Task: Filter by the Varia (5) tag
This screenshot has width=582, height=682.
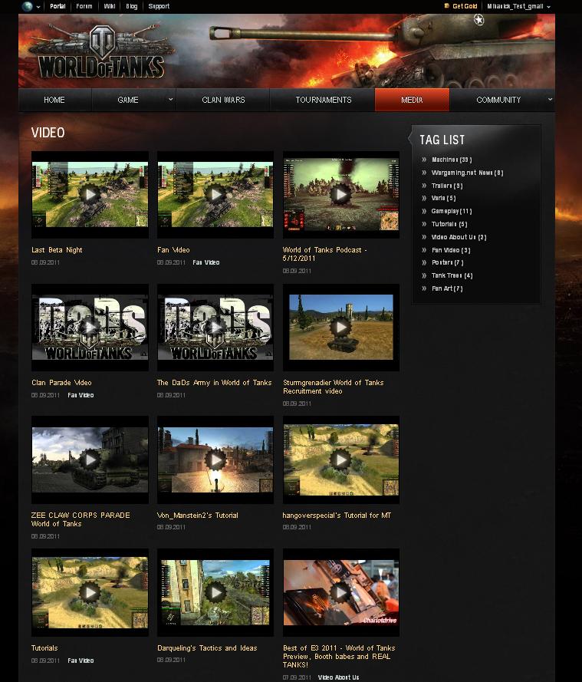Action: [443, 198]
